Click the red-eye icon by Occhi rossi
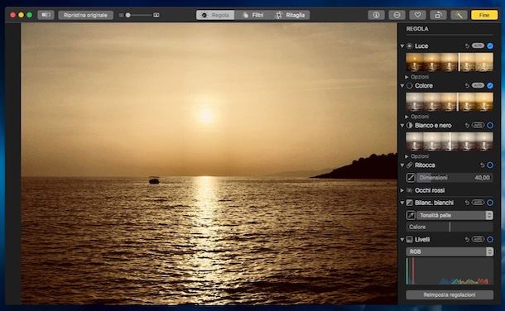The width and height of the screenshot is (505, 311). pyautogui.click(x=409, y=190)
